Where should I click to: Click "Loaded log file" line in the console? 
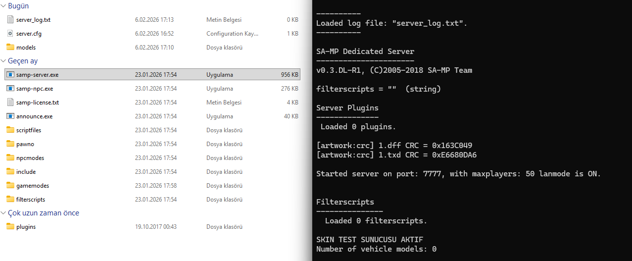(x=391, y=23)
